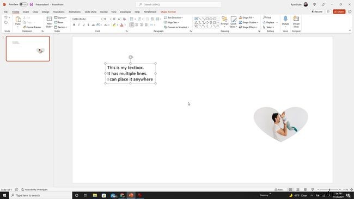Toggle Italic formatting

[79, 25]
